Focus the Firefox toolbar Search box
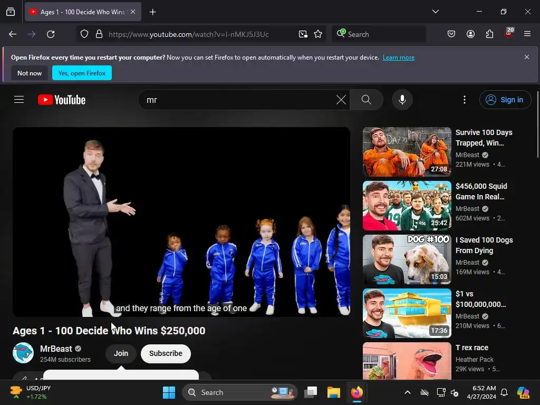The image size is (540, 405). click(379, 34)
